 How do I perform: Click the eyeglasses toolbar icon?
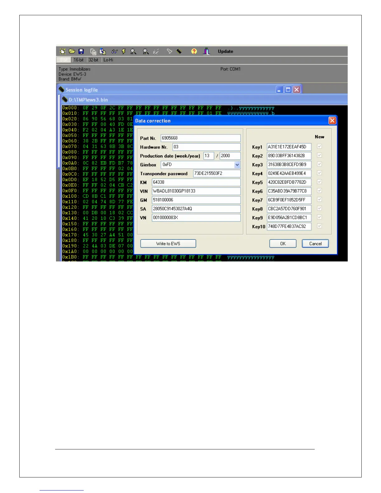pyautogui.click(x=115, y=52)
